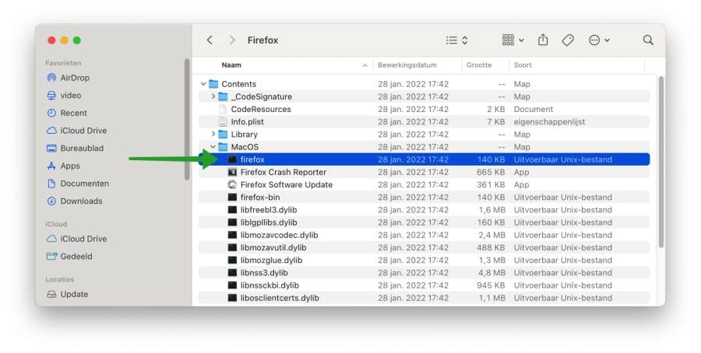Click the Library folder icon
The height and width of the screenshot is (353, 701).
point(223,134)
